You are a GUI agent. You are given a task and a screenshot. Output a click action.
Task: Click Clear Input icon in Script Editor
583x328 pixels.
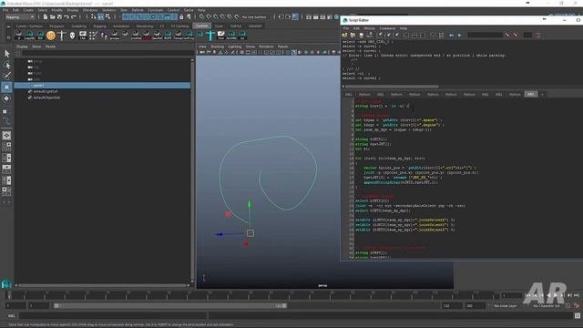point(388,35)
